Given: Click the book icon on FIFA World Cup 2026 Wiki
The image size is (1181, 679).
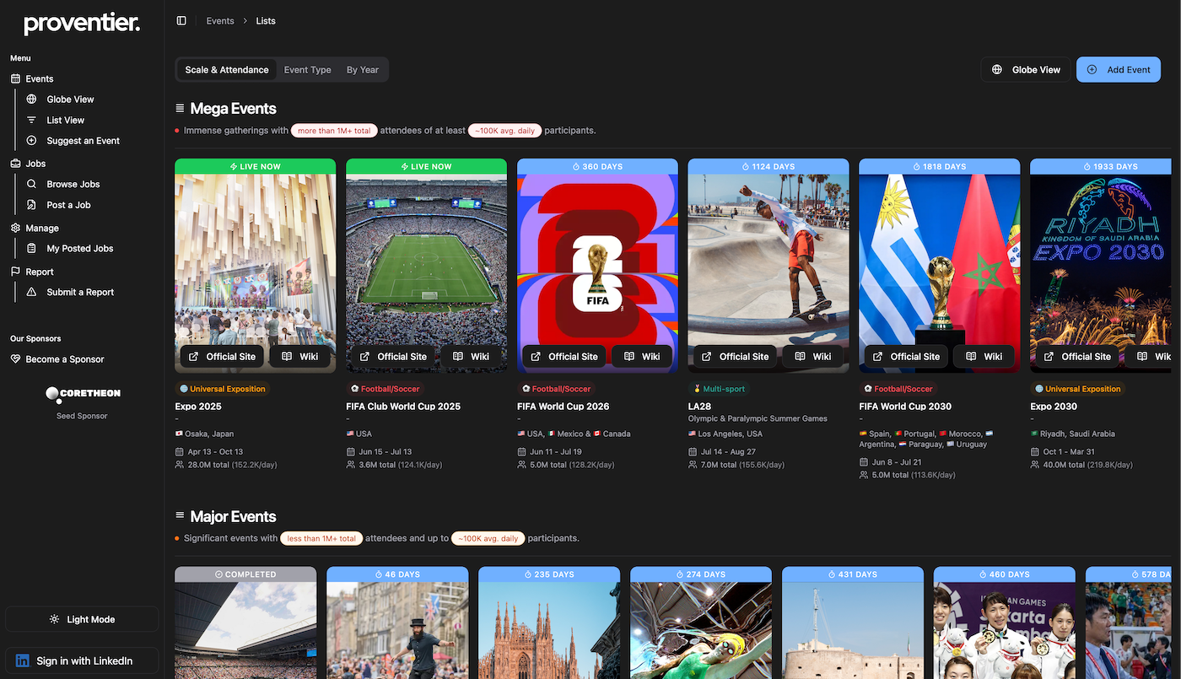Looking at the screenshot, I should click(x=629, y=357).
